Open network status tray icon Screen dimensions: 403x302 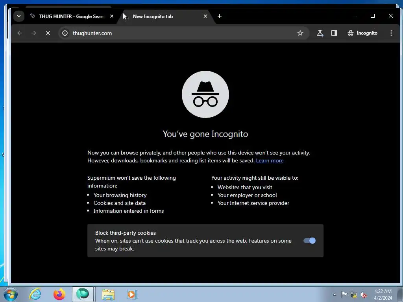[x=354, y=295]
